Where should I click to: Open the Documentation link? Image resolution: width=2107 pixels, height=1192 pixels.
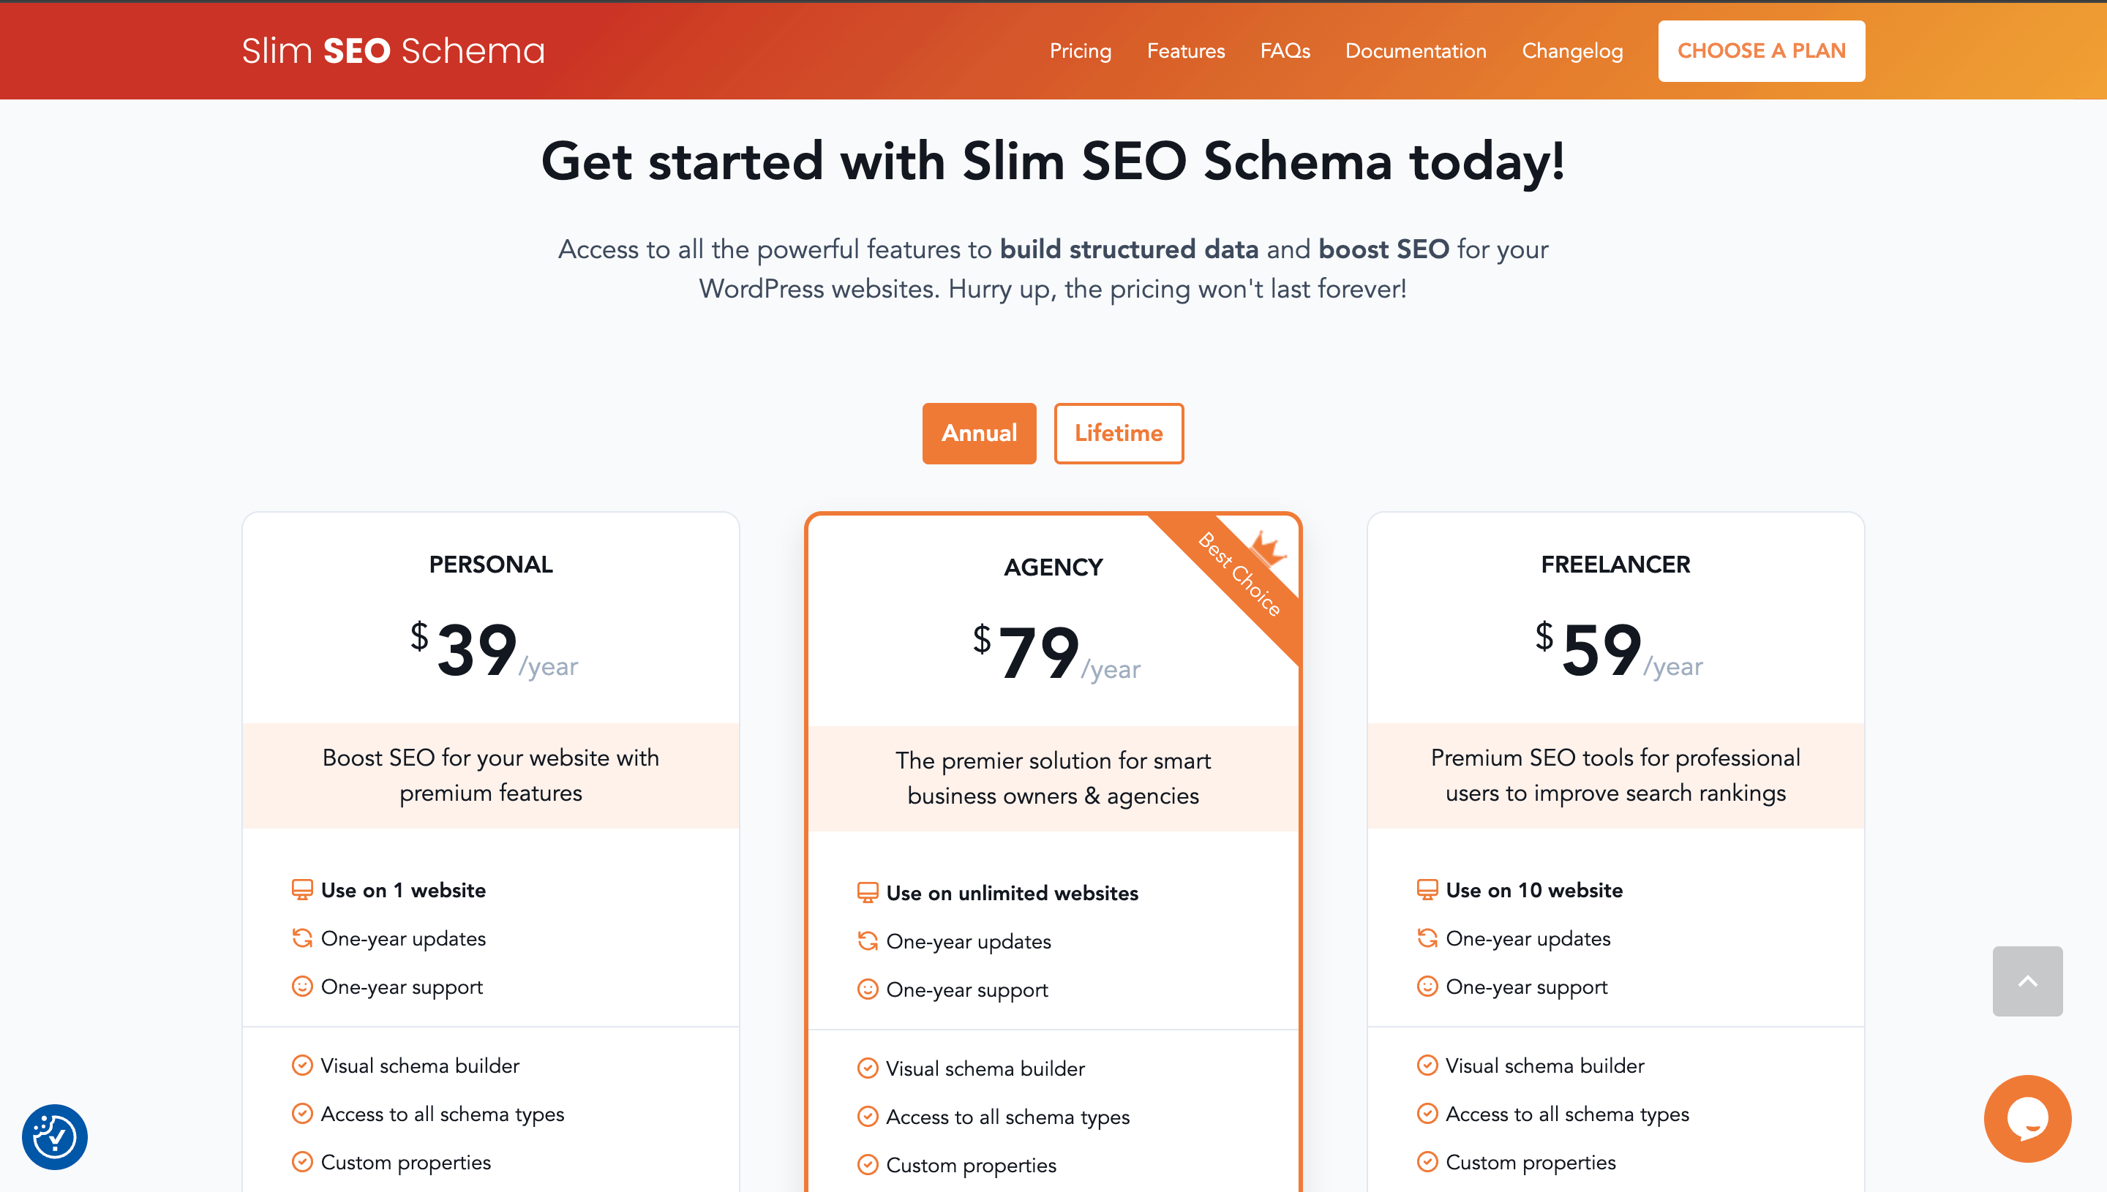pos(1415,50)
